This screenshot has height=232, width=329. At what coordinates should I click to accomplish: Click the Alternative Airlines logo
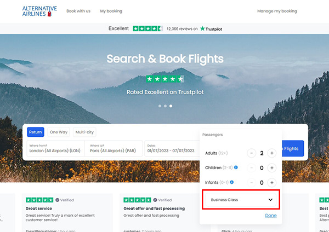tap(39, 11)
